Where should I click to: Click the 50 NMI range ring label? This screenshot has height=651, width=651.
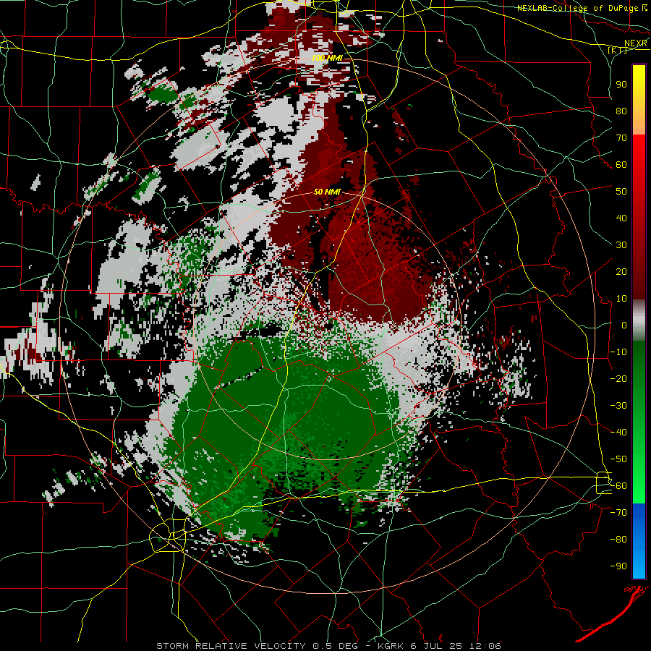click(327, 192)
